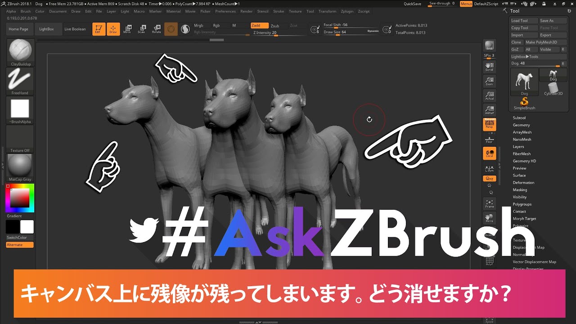Expand the Polygroups section
The width and height of the screenshot is (576, 324).
(x=522, y=204)
